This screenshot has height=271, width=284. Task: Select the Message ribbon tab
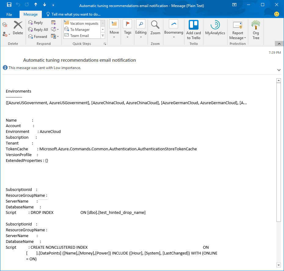coord(31,14)
